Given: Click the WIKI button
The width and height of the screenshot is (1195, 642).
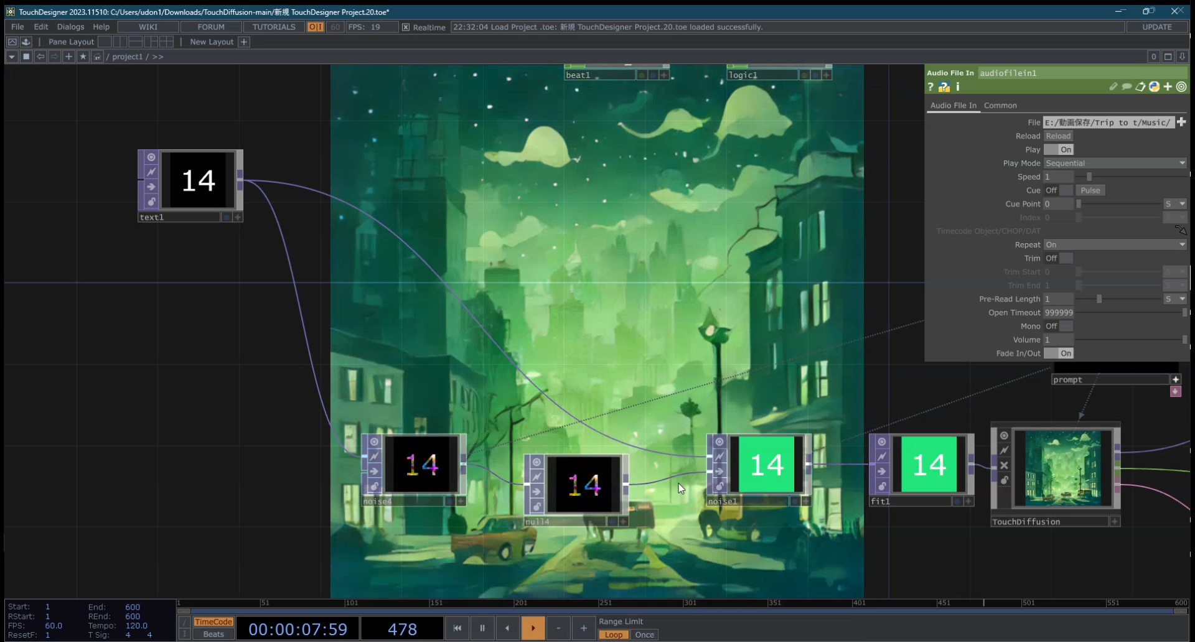Looking at the screenshot, I should tap(148, 27).
